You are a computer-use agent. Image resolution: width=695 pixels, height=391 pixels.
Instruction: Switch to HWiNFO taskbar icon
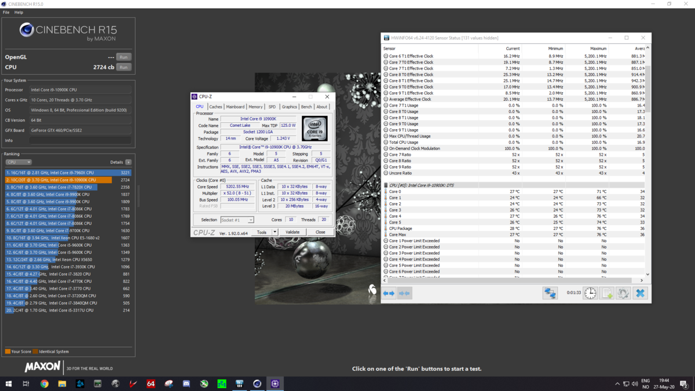pyautogui.click(x=239, y=383)
